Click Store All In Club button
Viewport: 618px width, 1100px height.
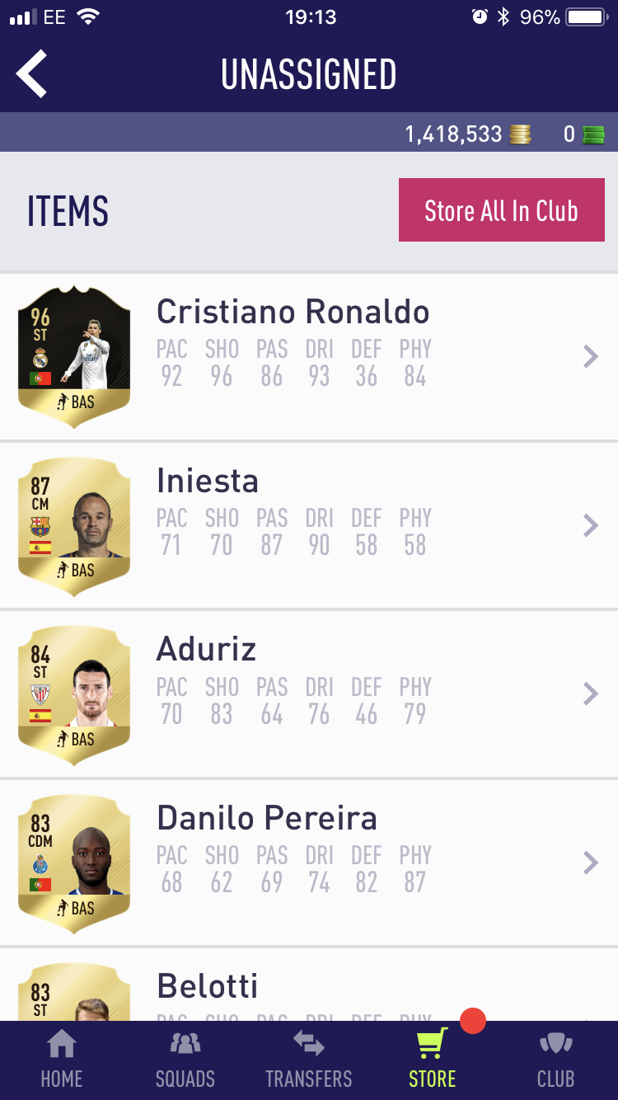click(x=502, y=210)
